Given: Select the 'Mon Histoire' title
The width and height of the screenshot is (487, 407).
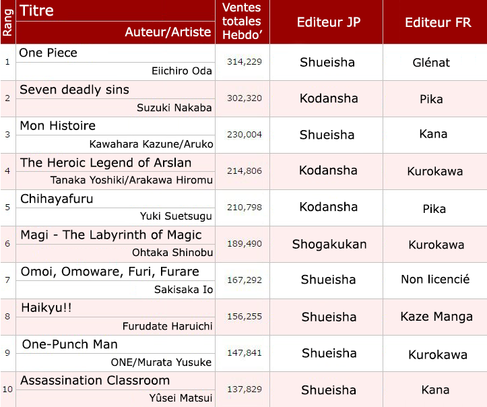Looking at the screenshot, I should point(58,126).
